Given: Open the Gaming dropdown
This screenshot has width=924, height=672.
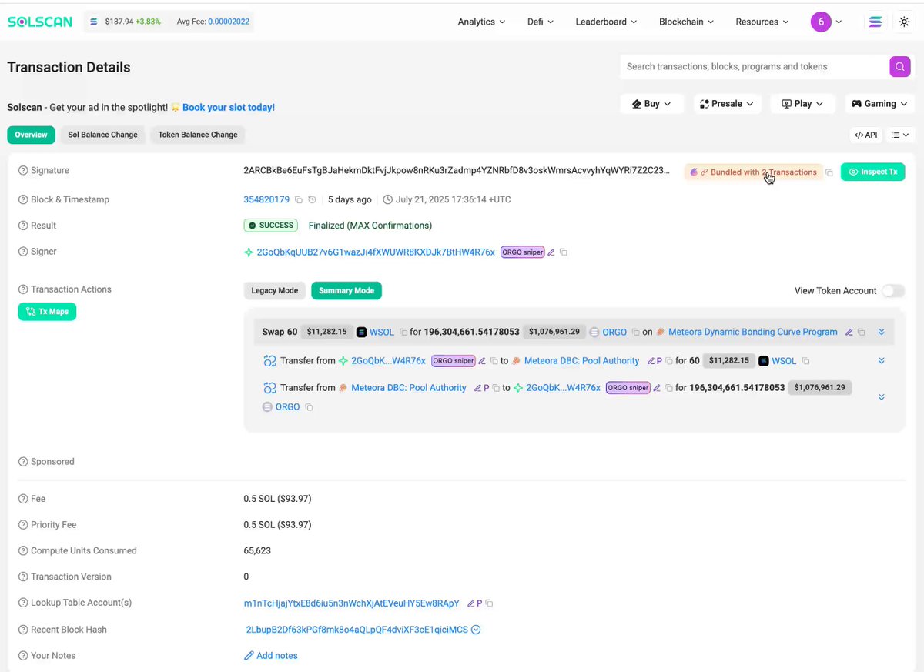Looking at the screenshot, I should click(880, 104).
